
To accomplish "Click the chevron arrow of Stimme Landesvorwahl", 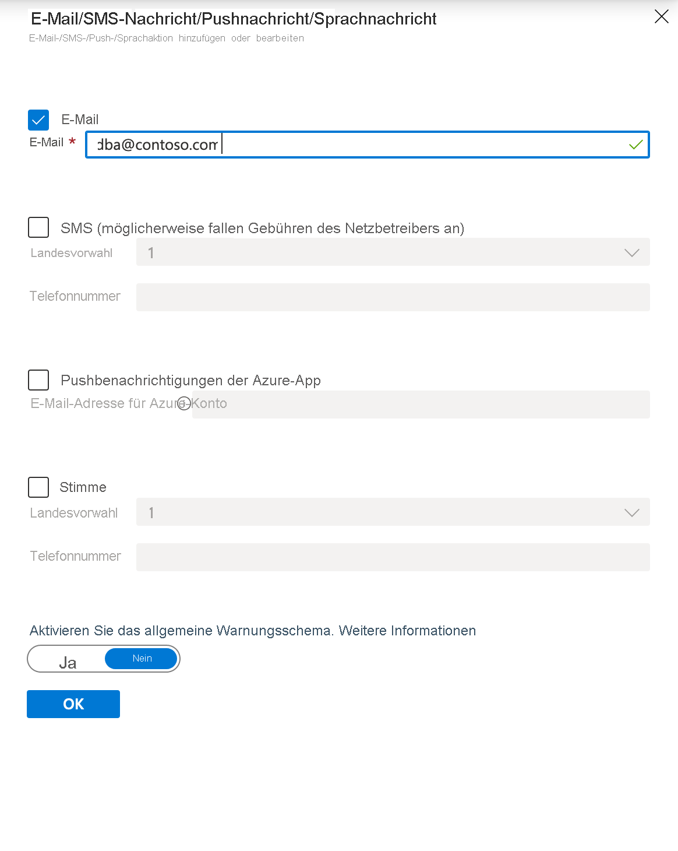I will click(x=632, y=512).
